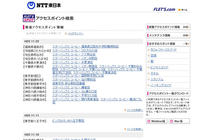Open the 空港 category
This screenshot has width=214, height=140.
(x=153, y=56)
